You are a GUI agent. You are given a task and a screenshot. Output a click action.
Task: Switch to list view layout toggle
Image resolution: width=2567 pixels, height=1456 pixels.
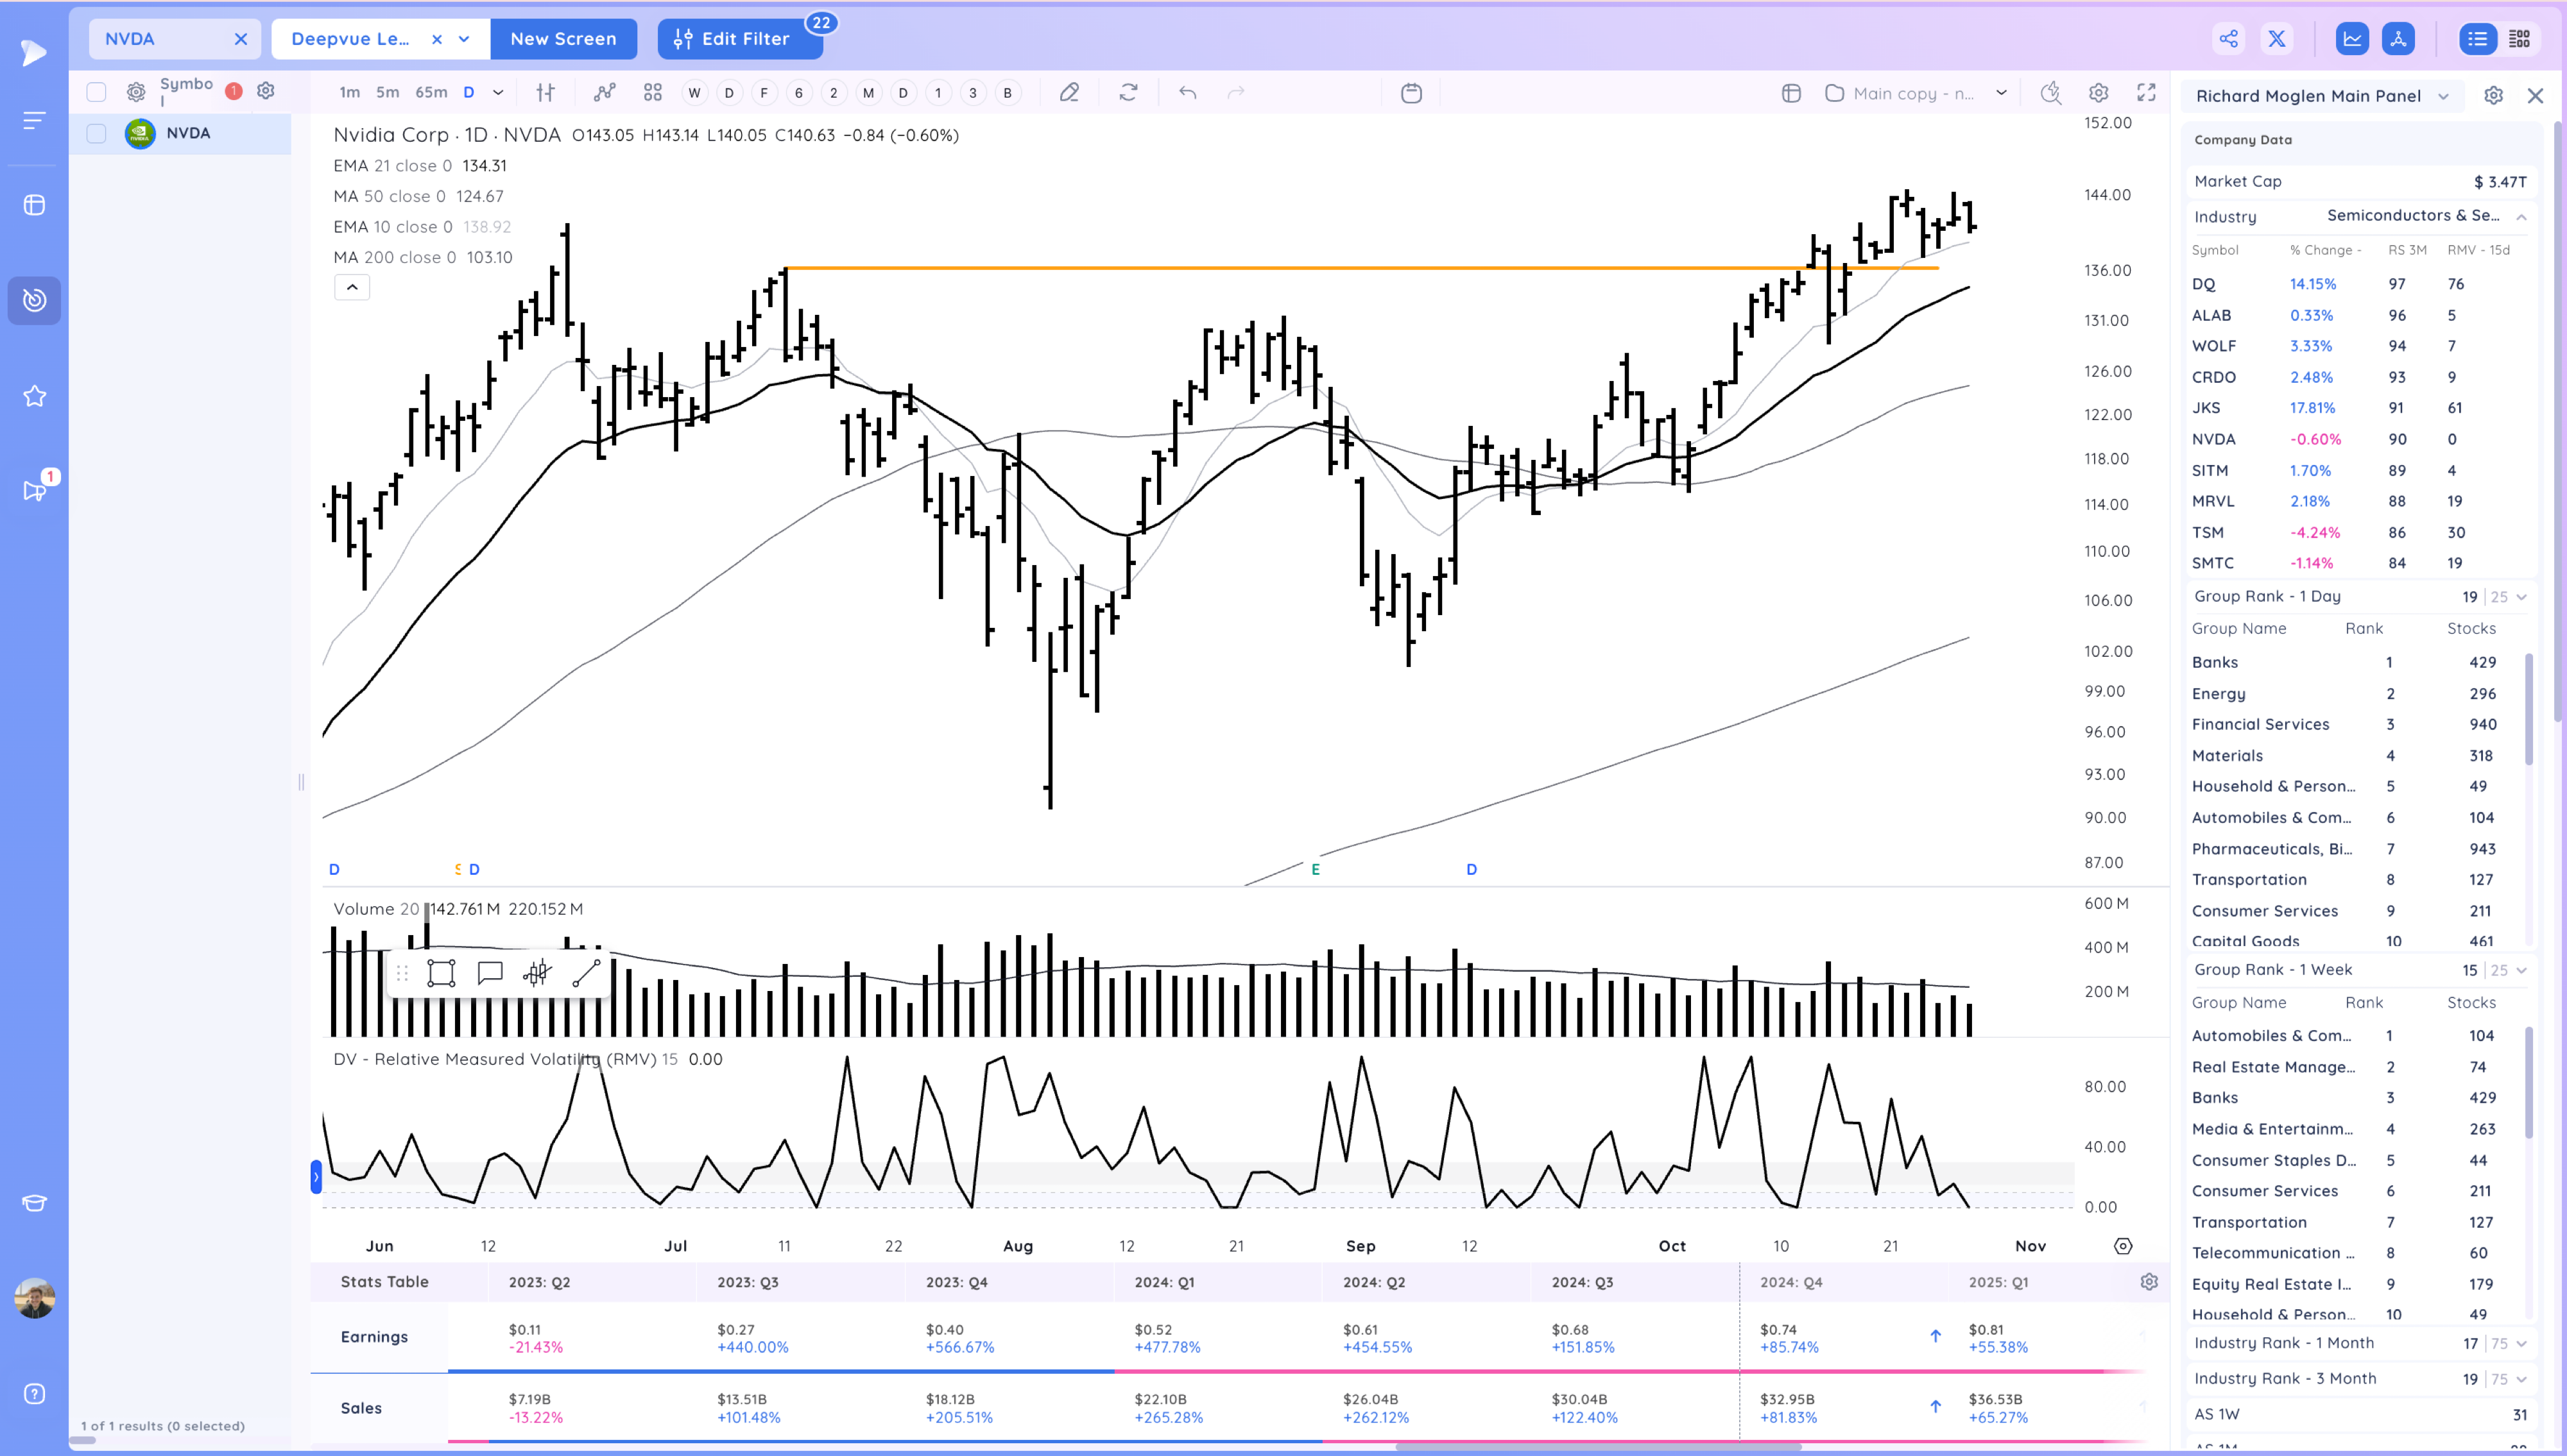click(2477, 39)
